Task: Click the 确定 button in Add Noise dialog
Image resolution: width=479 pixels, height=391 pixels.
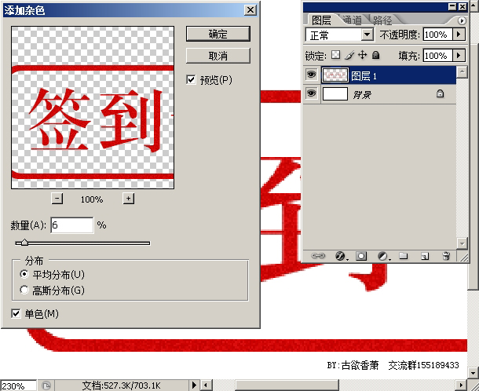Action: point(218,34)
